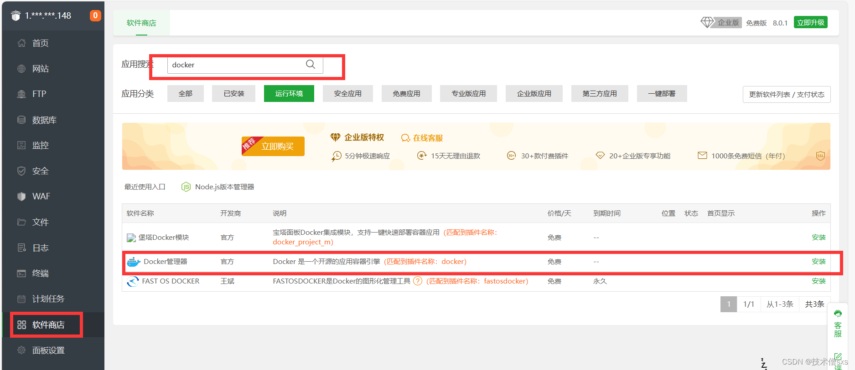Go to page 1 in pagination
The height and width of the screenshot is (370, 855).
pos(729,304)
